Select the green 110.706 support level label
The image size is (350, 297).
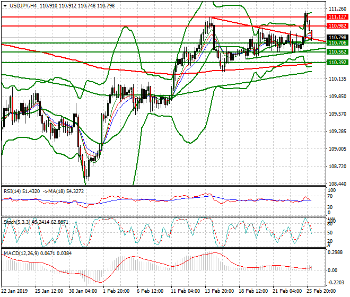[337, 43]
